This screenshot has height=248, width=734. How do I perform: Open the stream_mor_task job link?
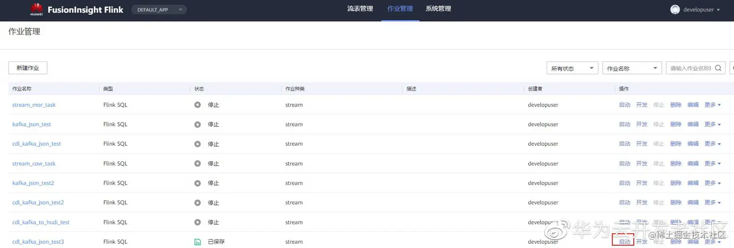tap(34, 105)
